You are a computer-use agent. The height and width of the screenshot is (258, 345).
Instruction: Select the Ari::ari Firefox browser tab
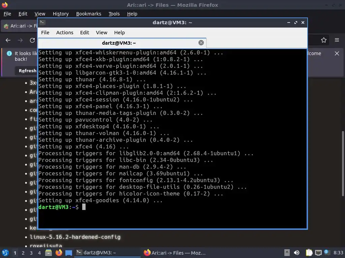(19, 26)
